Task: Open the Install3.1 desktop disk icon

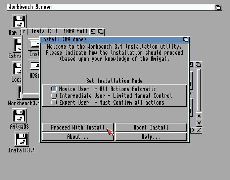Action: [21, 140]
